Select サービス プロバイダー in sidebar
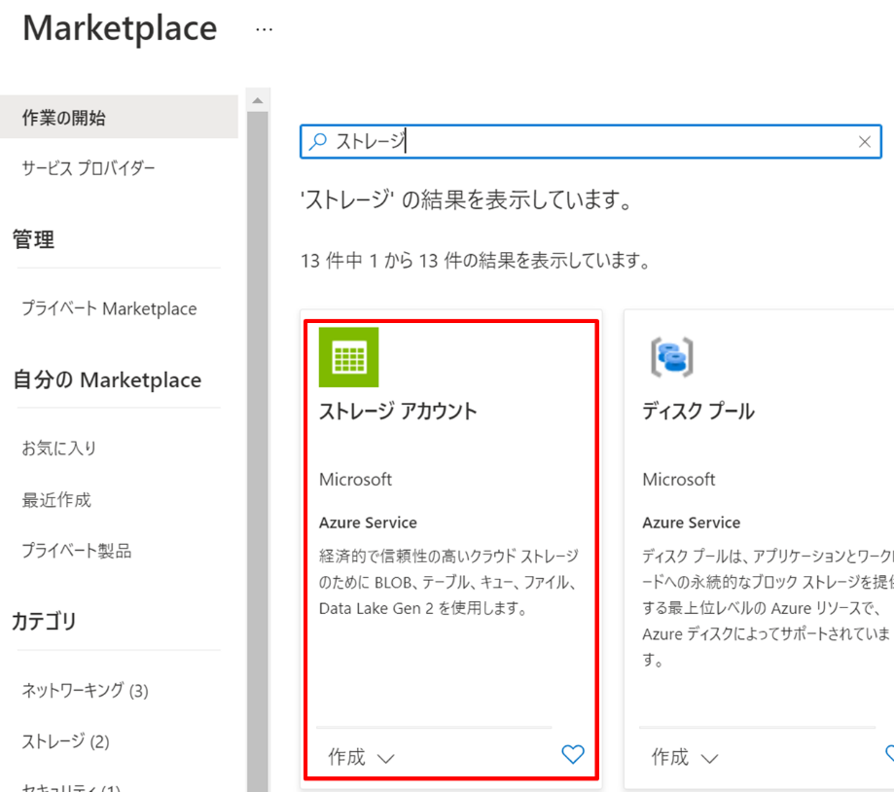The image size is (894, 792). 89,168
